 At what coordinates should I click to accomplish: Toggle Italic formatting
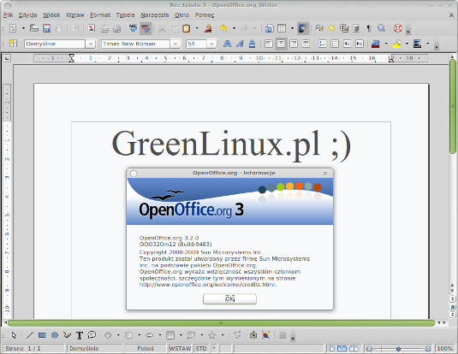240,44
